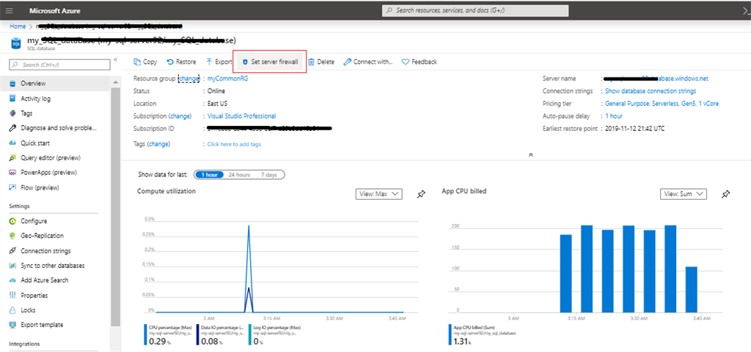751x352 pixels.
Task: Click the CPU percentage (Max) legend entry
Action: [x=168, y=335]
